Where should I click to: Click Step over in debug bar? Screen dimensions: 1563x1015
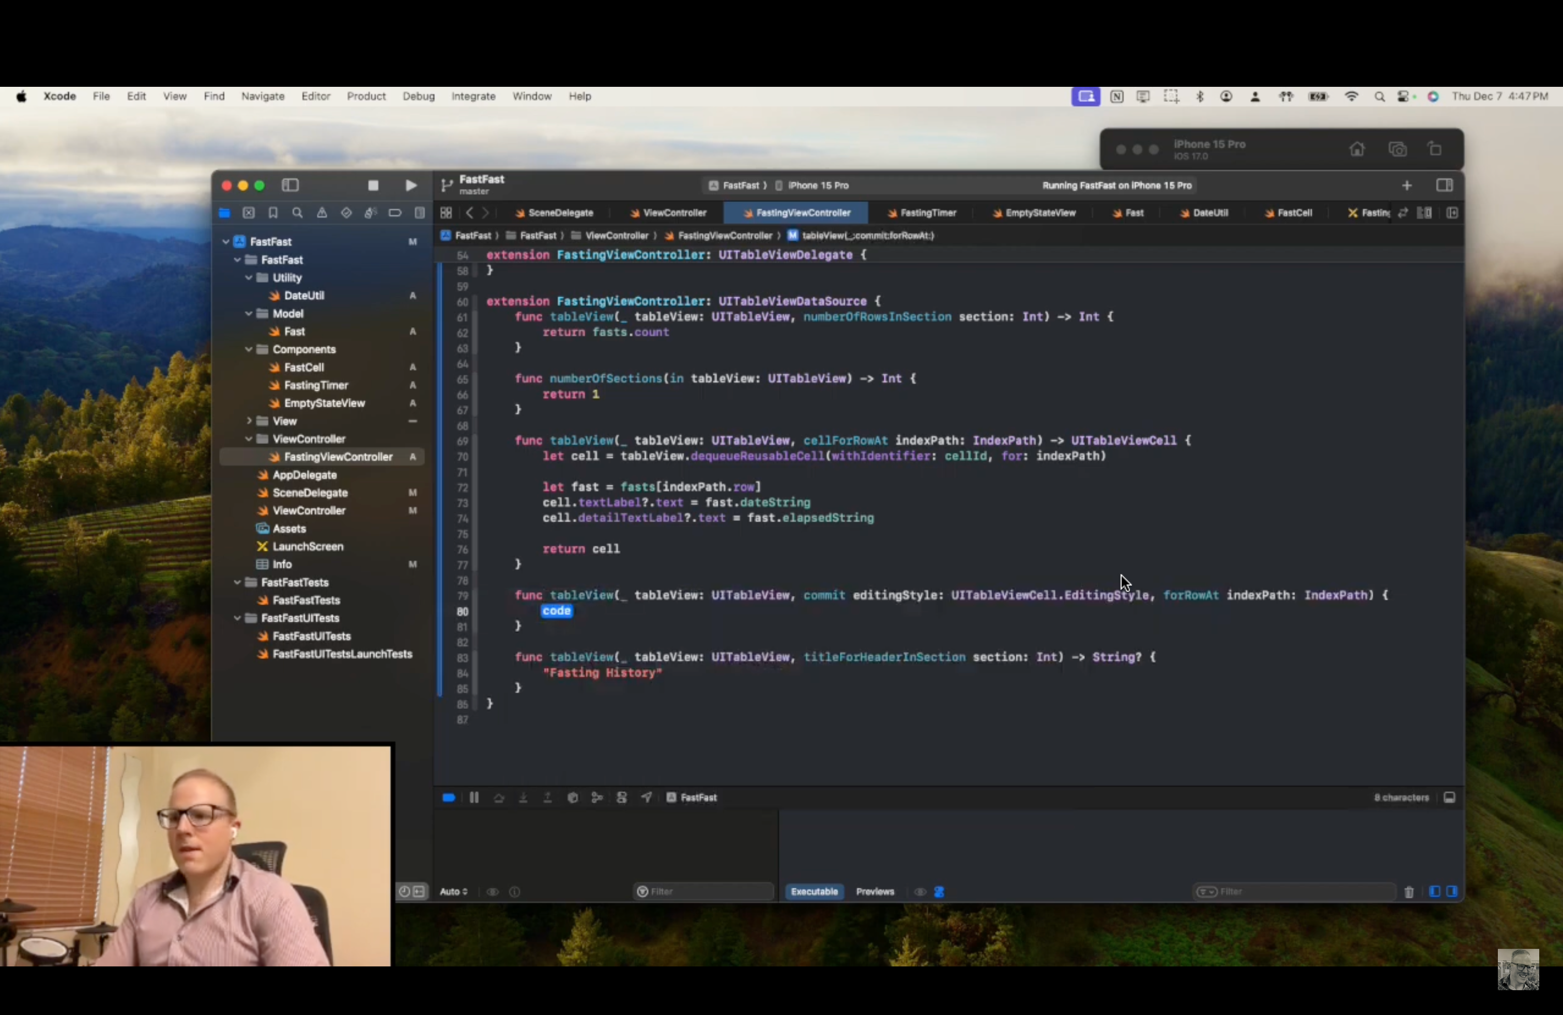pyautogui.click(x=499, y=798)
